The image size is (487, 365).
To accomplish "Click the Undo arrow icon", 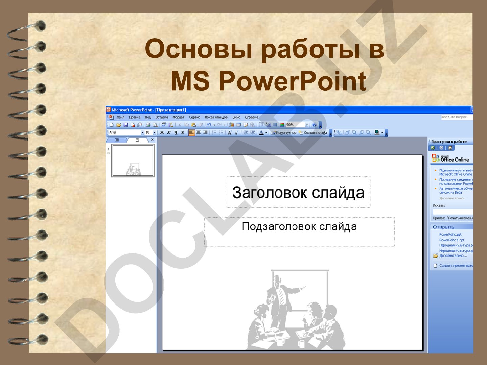I will pos(209,125).
